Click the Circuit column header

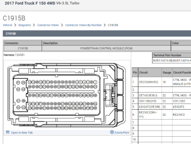pyautogui.click(x=150, y=72)
